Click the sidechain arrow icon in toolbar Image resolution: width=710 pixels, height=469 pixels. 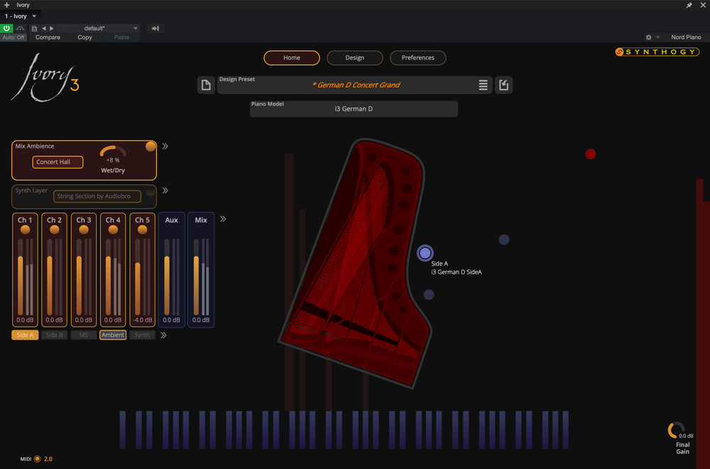point(155,28)
